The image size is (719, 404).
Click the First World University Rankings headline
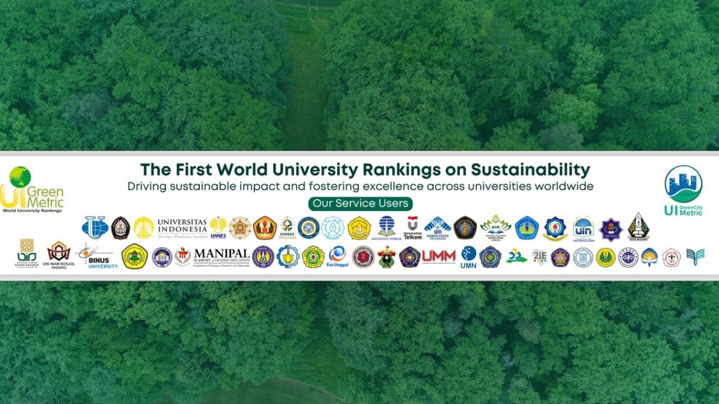tap(365, 169)
